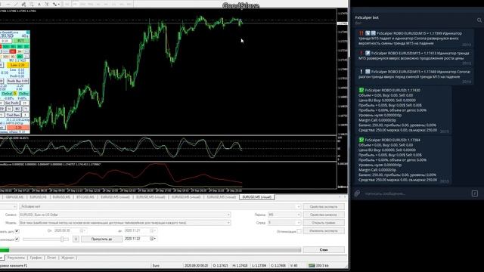Screen dimensions: 484x272
Task: Click the Trail Buy panel button
Action: coord(13,115)
